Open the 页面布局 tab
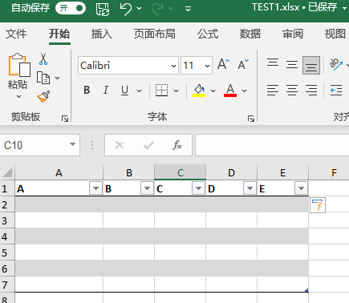 click(x=155, y=34)
